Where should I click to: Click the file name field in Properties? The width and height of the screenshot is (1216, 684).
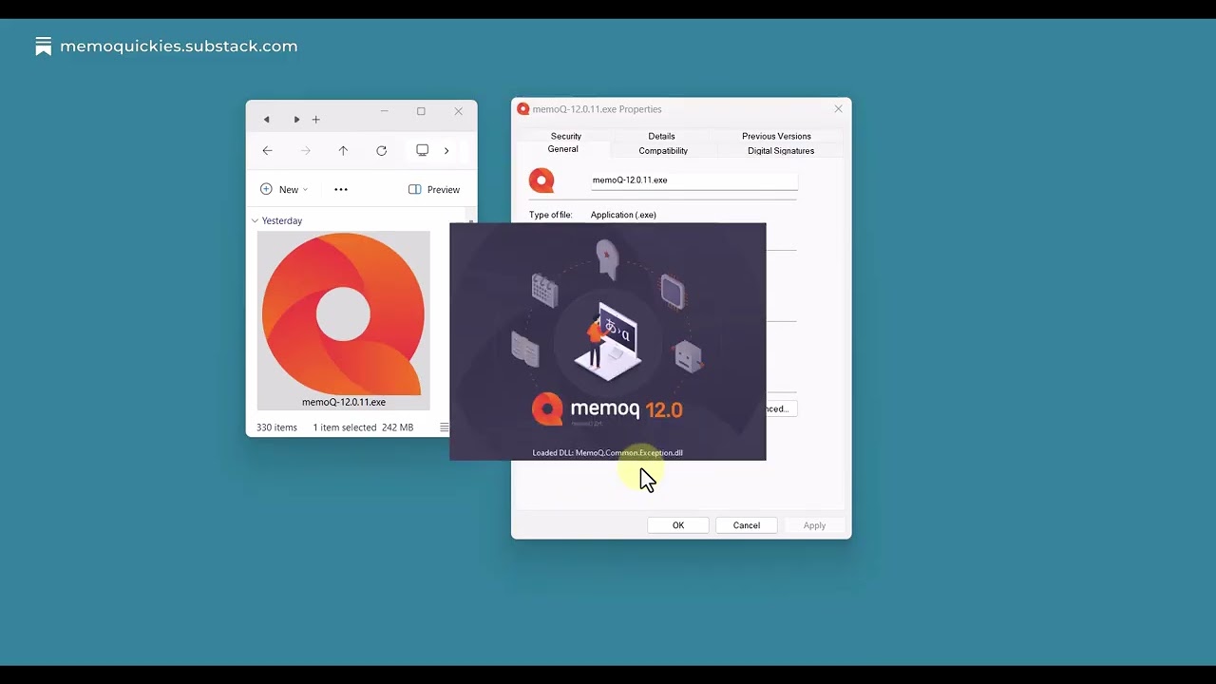tap(693, 180)
